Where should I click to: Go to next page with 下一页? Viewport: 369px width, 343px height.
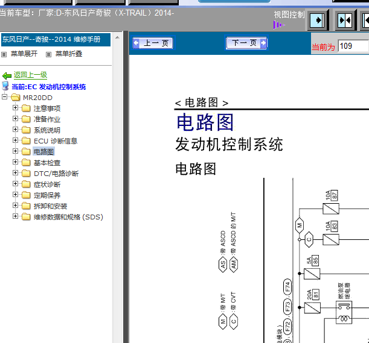[x=246, y=43]
